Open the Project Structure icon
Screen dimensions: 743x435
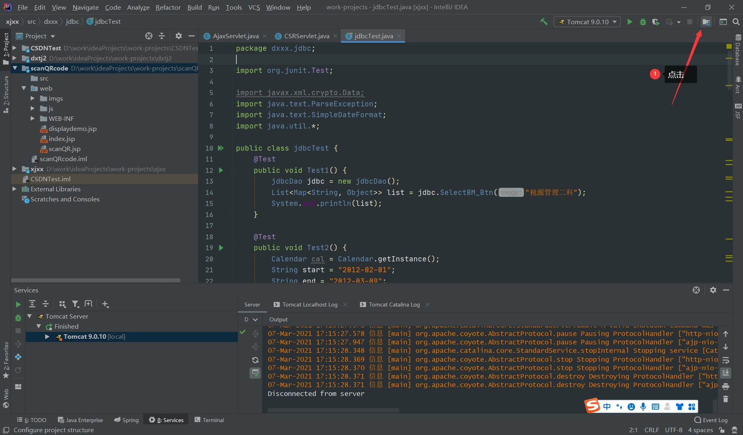tap(706, 22)
